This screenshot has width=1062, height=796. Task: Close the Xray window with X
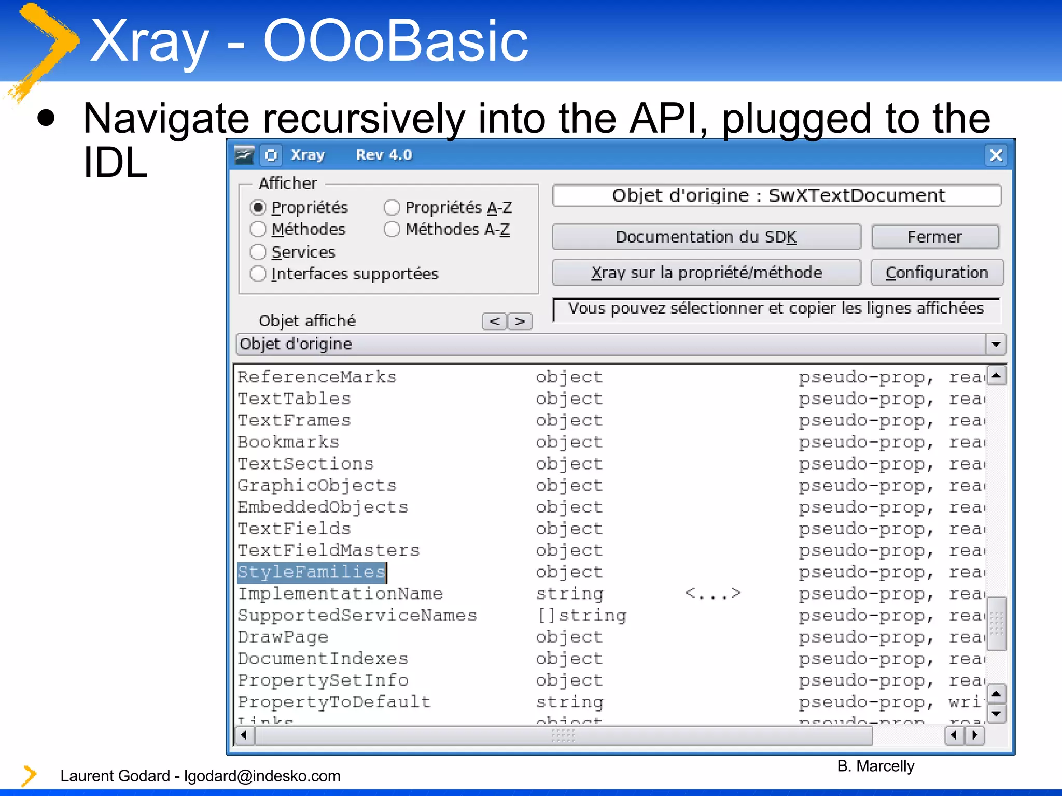pos(996,155)
